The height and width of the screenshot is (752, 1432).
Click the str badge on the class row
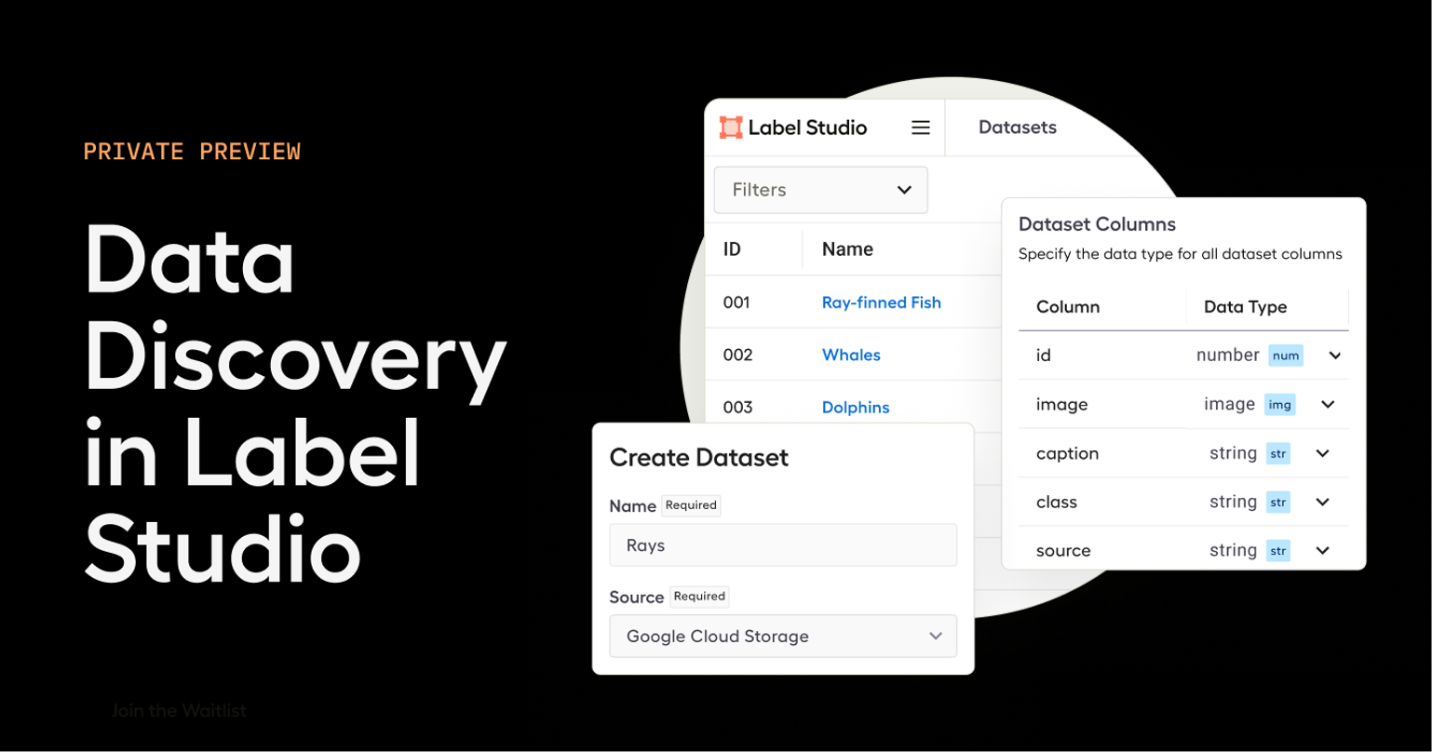pos(1277,502)
